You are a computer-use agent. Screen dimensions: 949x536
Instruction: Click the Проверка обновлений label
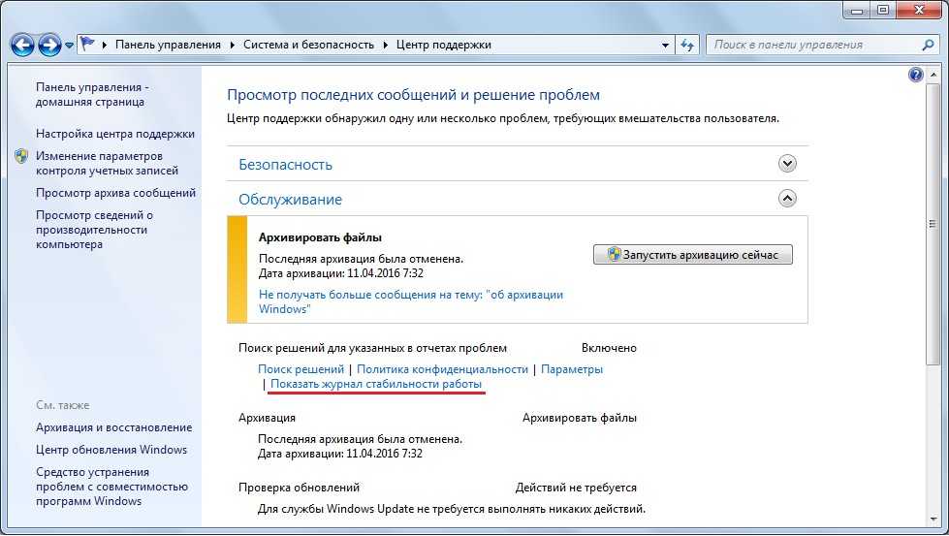[x=299, y=488]
